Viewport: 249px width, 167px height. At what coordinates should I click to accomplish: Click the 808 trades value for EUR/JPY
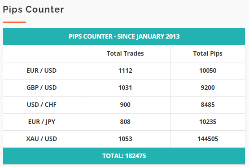click(125, 122)
